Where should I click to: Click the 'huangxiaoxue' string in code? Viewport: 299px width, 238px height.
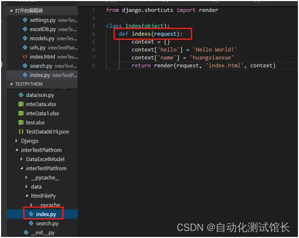pyautogui.click(x=212, y=57)
